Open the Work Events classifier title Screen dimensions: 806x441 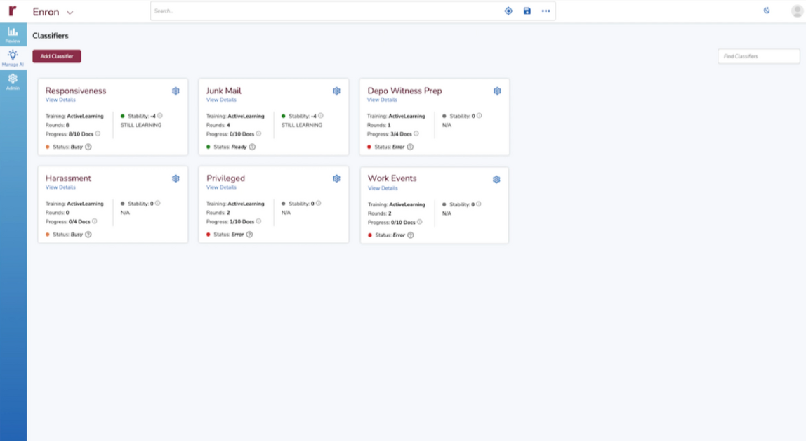point(392,178)
